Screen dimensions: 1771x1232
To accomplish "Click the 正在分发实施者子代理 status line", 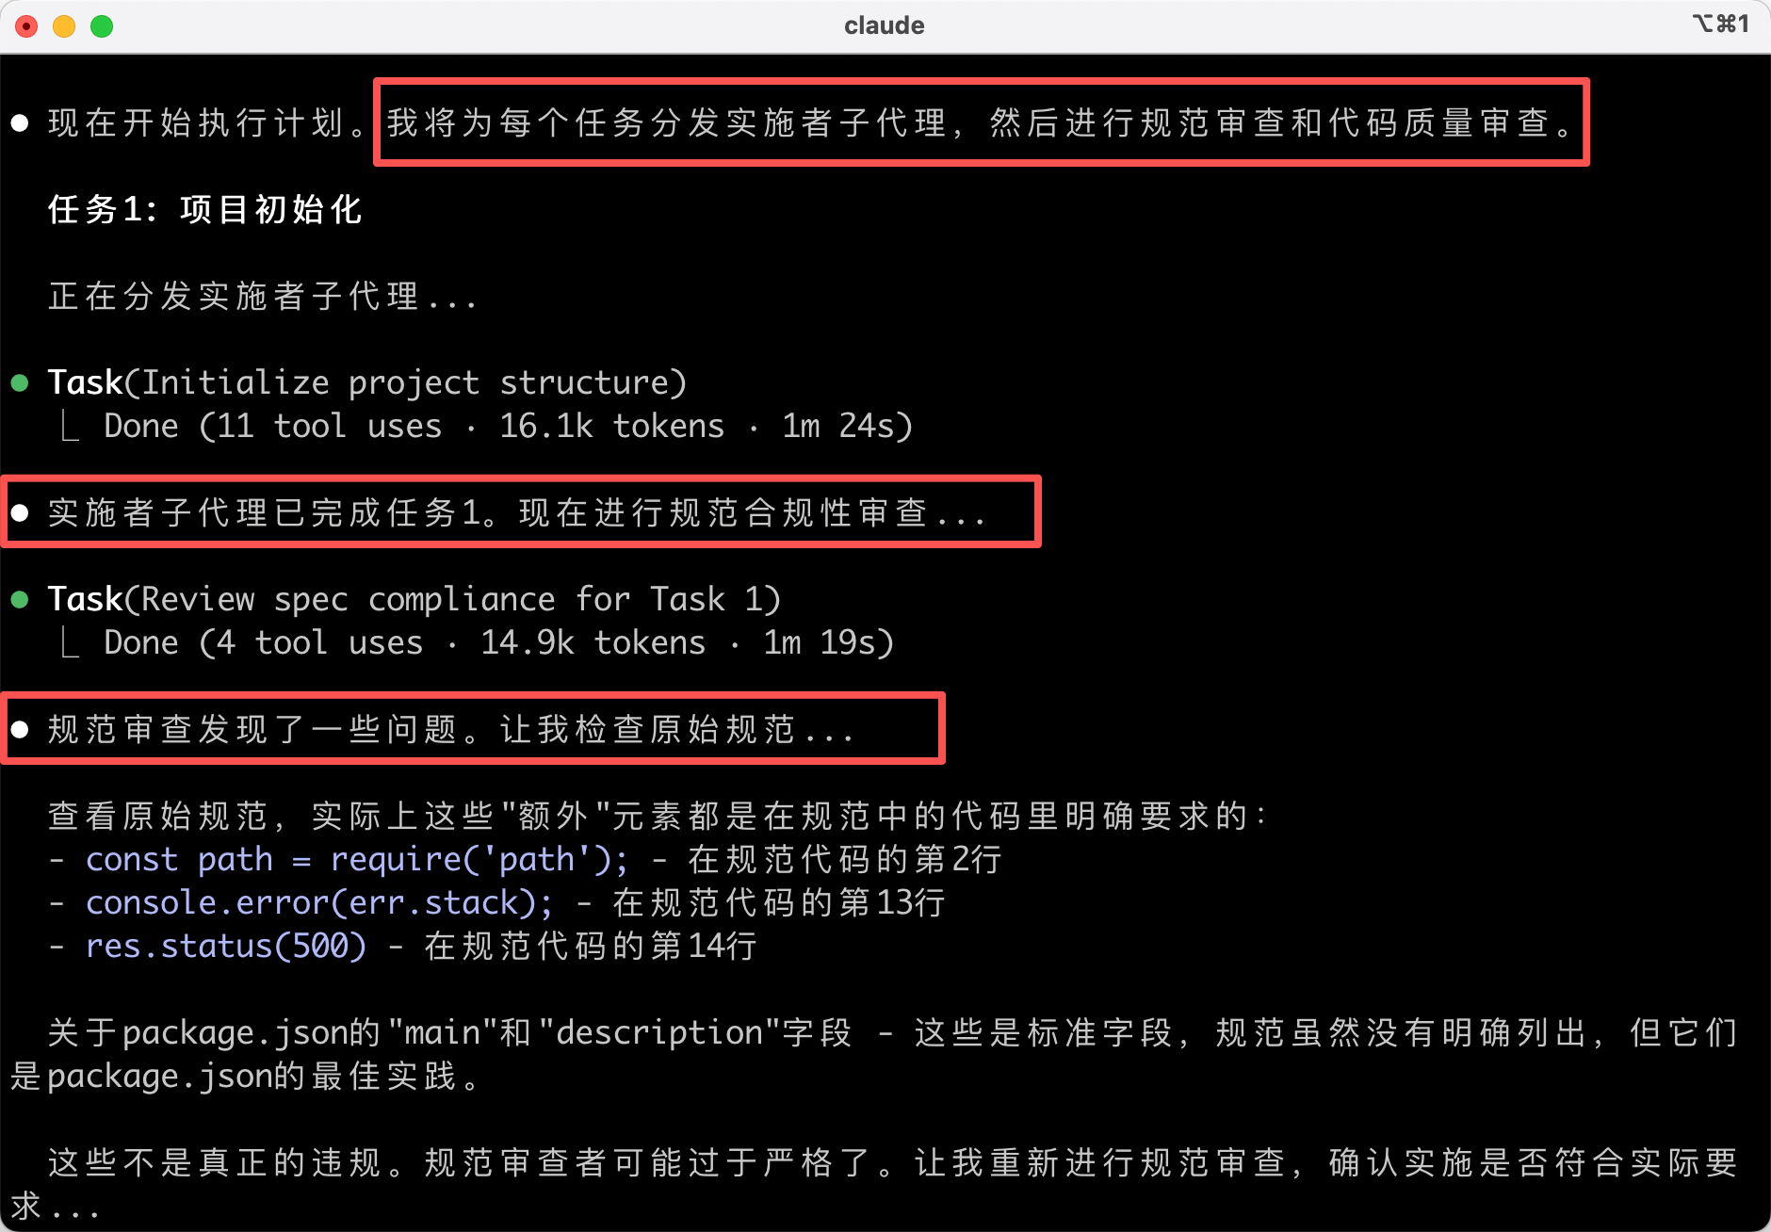I will (x=263, y=296).
